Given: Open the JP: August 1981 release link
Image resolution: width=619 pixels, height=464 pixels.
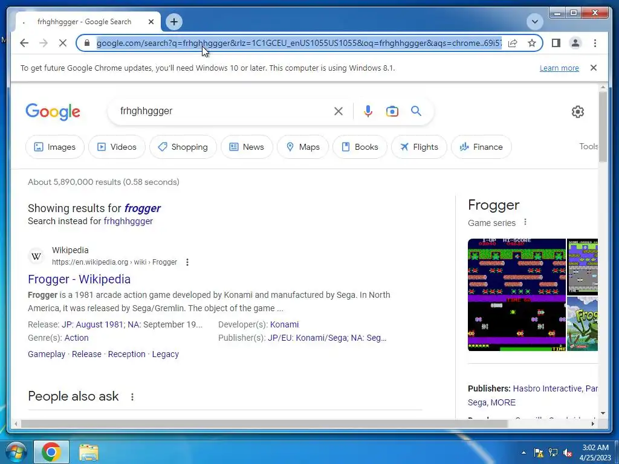Looking at the screenshot, I should click(92, 324).
